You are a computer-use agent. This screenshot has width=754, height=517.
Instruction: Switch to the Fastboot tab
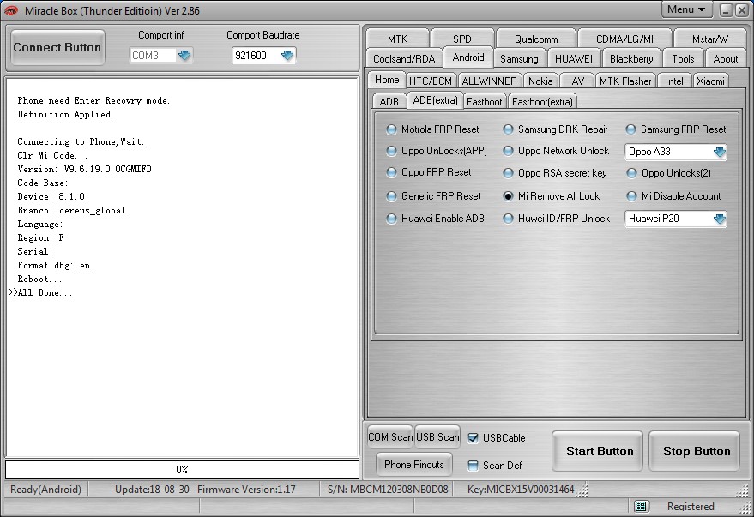pyautogui.click(x=485, y=101)
